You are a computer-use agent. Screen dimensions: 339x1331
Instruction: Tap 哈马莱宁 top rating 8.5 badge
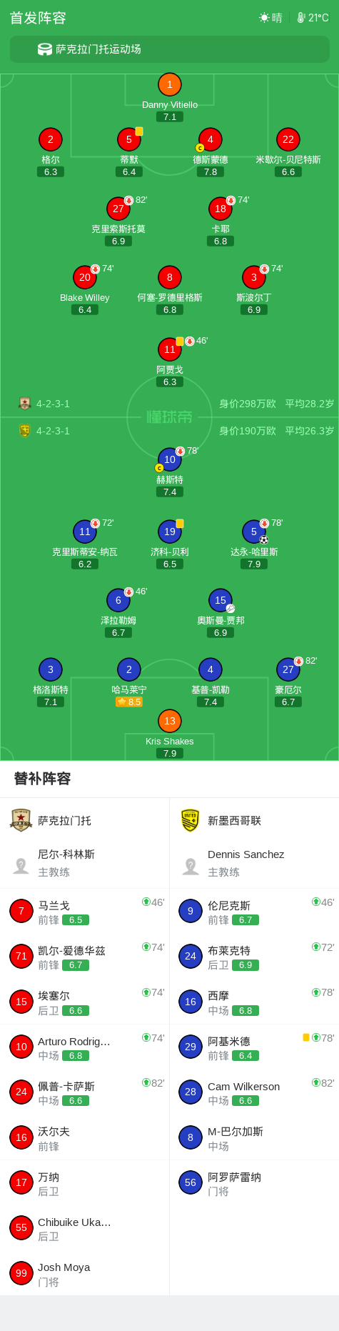click(x=129, y=702)
